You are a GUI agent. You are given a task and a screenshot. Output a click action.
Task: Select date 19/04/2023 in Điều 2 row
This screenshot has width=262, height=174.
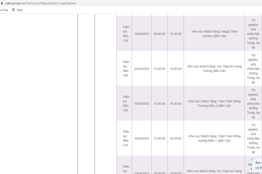click(141, 104)
